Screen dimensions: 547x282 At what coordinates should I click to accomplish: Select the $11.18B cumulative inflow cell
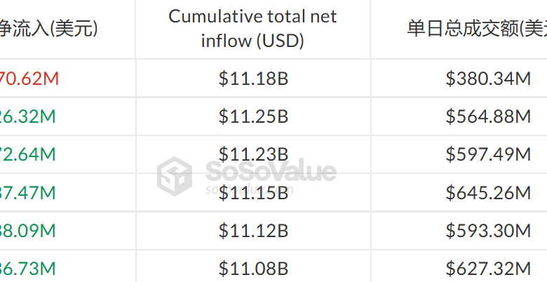click(x=253, y=78)
